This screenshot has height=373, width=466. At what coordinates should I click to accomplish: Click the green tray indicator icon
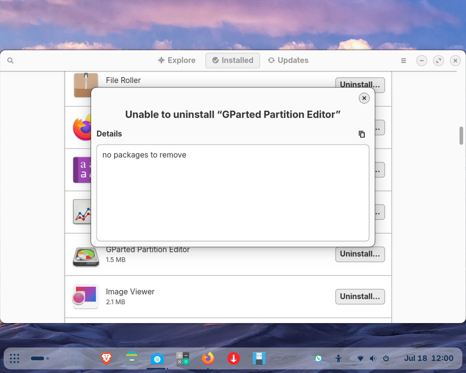(318, 358)
